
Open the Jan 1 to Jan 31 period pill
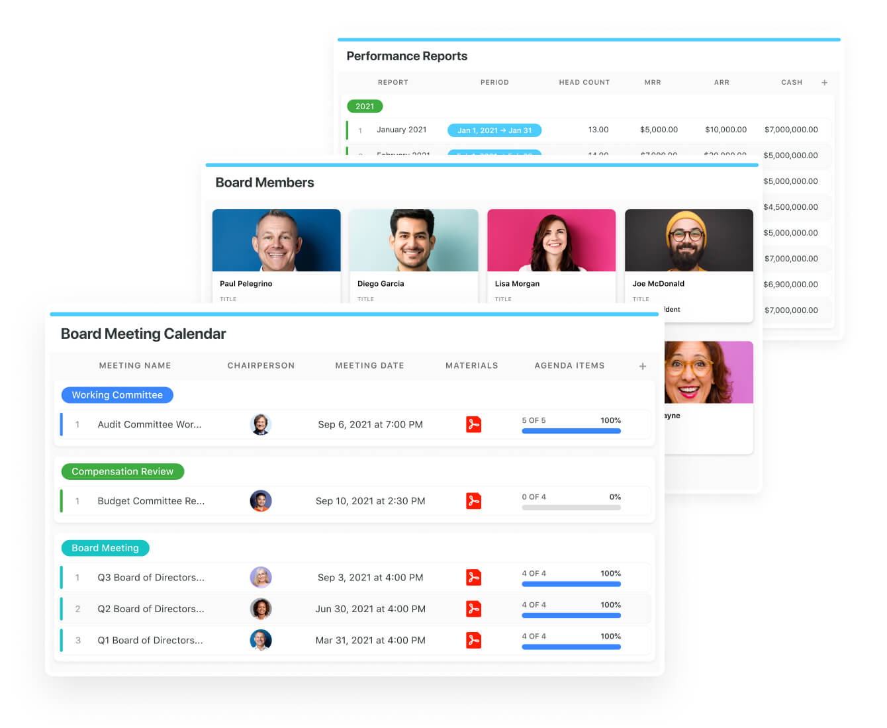[x=494, y=130]
